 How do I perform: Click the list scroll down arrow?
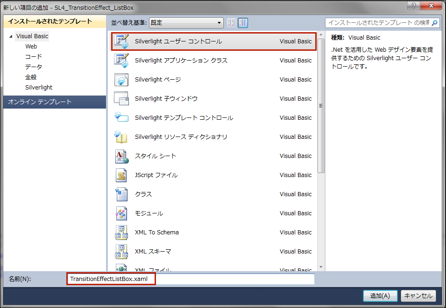[x=321, y=267]
